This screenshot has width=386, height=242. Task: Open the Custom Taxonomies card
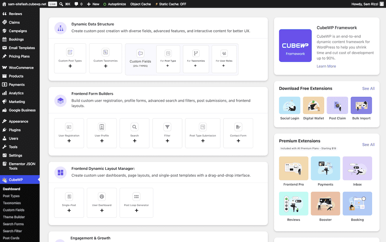(x=105, y=58)
